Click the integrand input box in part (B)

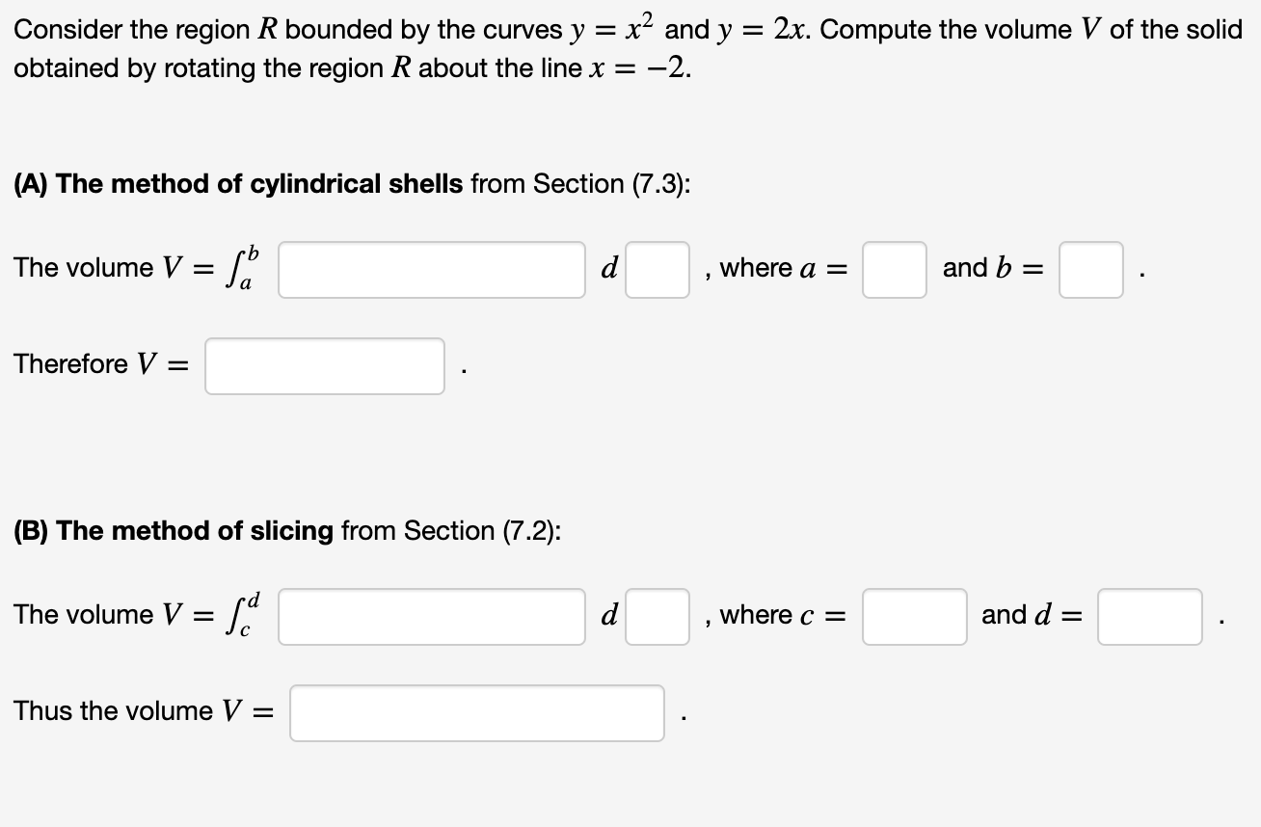[x=431, y=616]
